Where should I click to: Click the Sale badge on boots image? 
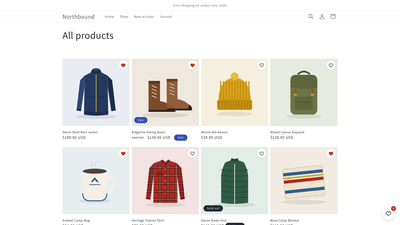click(x=141, y=120)
